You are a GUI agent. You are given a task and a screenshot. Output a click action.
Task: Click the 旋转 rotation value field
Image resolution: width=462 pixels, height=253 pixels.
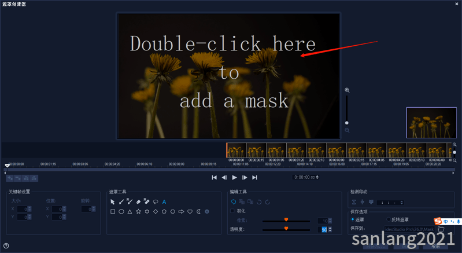tap(86, 209)
